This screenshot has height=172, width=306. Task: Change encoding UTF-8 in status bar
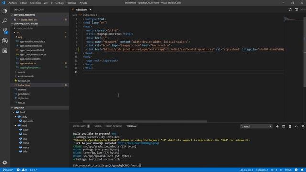(274, 170)
